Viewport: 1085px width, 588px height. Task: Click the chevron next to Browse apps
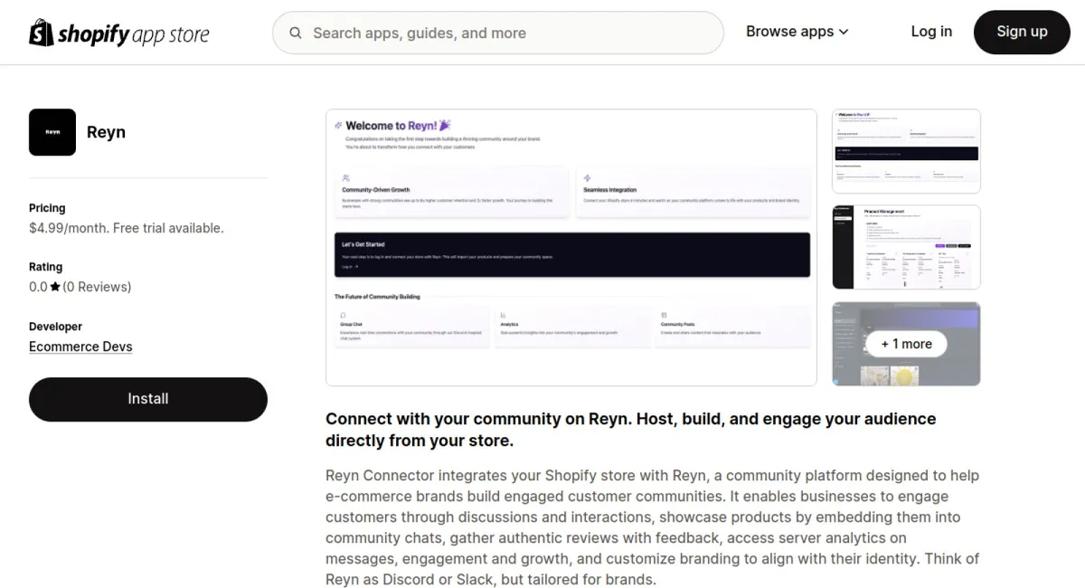tap(844, 32)
